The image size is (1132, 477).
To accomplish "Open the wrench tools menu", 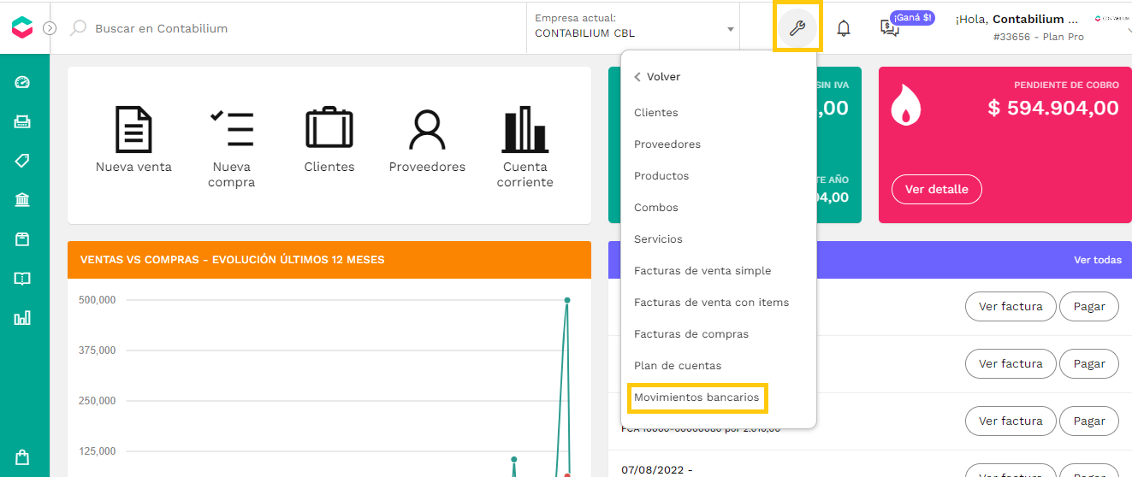I will pyautogui.click(x=797, y=28).
